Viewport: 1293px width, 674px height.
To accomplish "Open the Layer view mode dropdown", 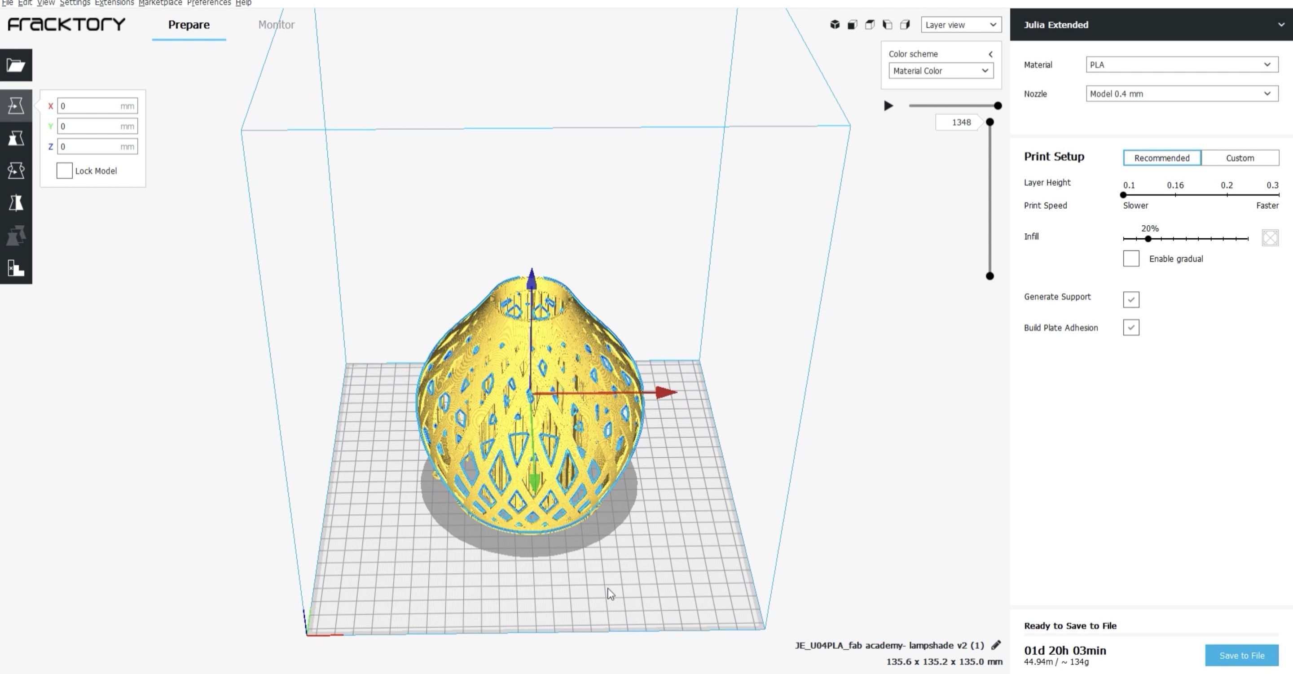I will [x=961, y=25].
